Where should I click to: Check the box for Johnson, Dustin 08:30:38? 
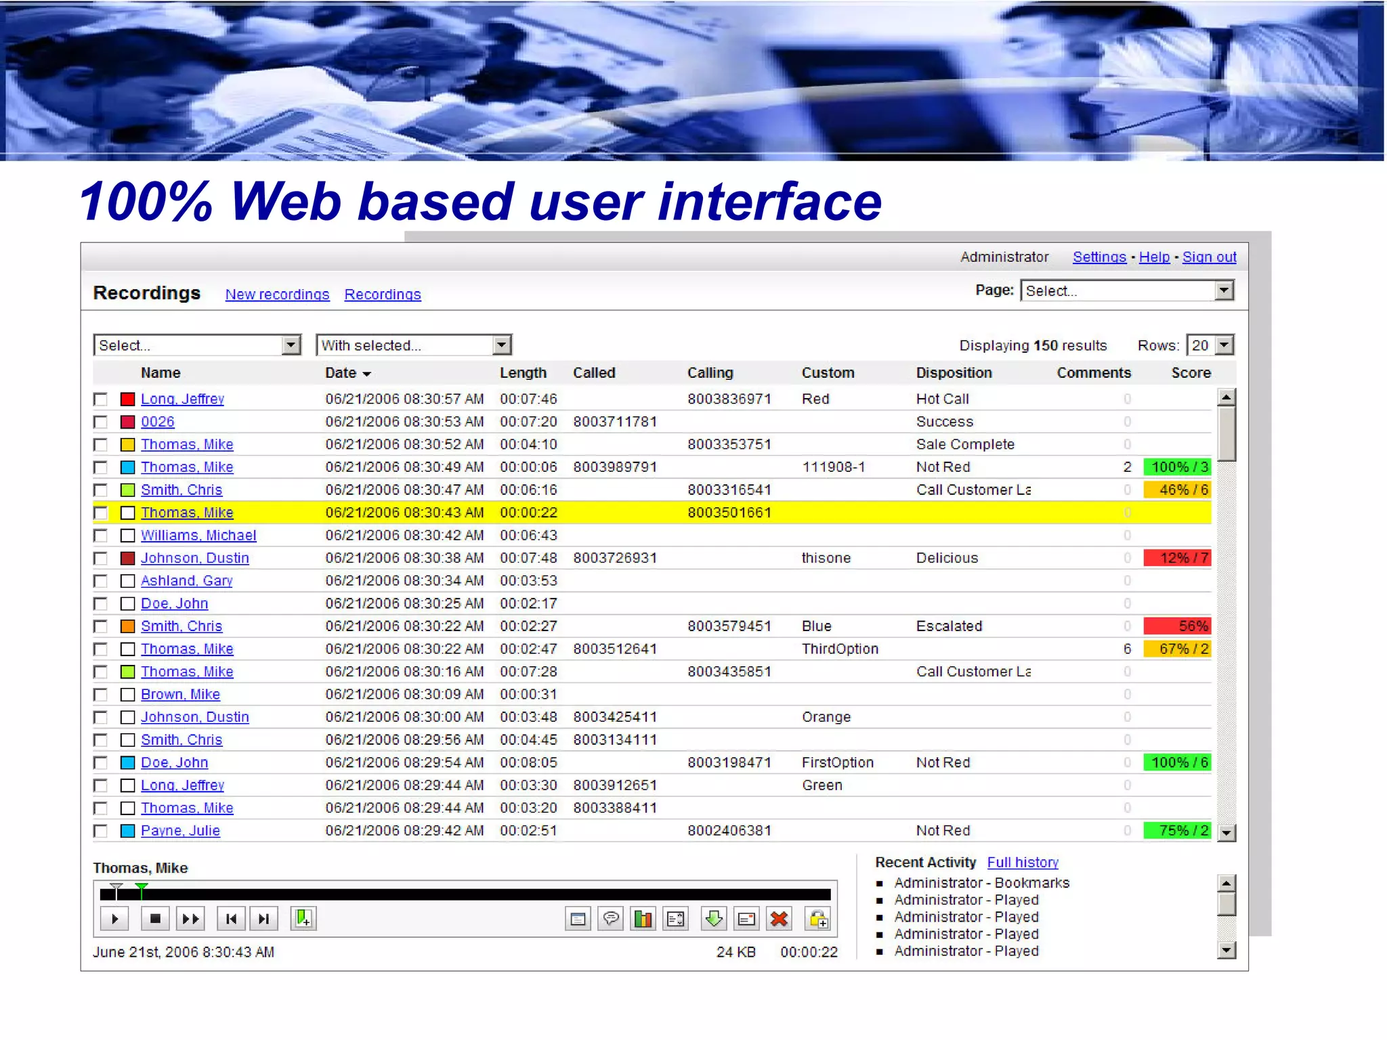(x=100, y=559)
